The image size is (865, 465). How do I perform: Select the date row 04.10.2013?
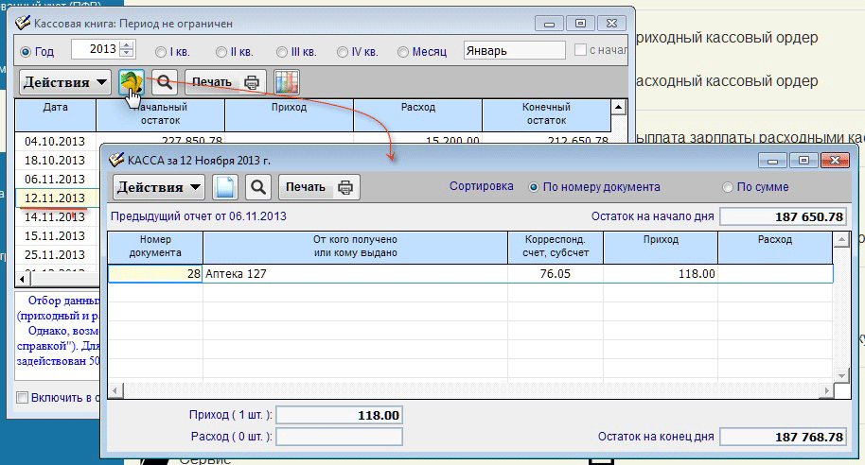pyautogui.click(x=55, y=141)
